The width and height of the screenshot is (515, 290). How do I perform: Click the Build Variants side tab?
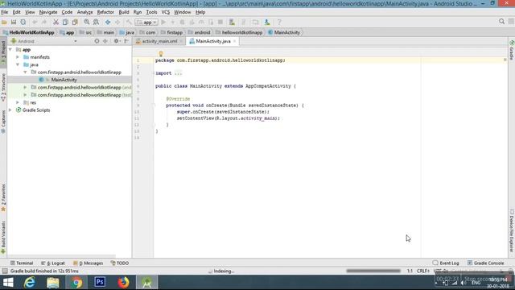3,238
